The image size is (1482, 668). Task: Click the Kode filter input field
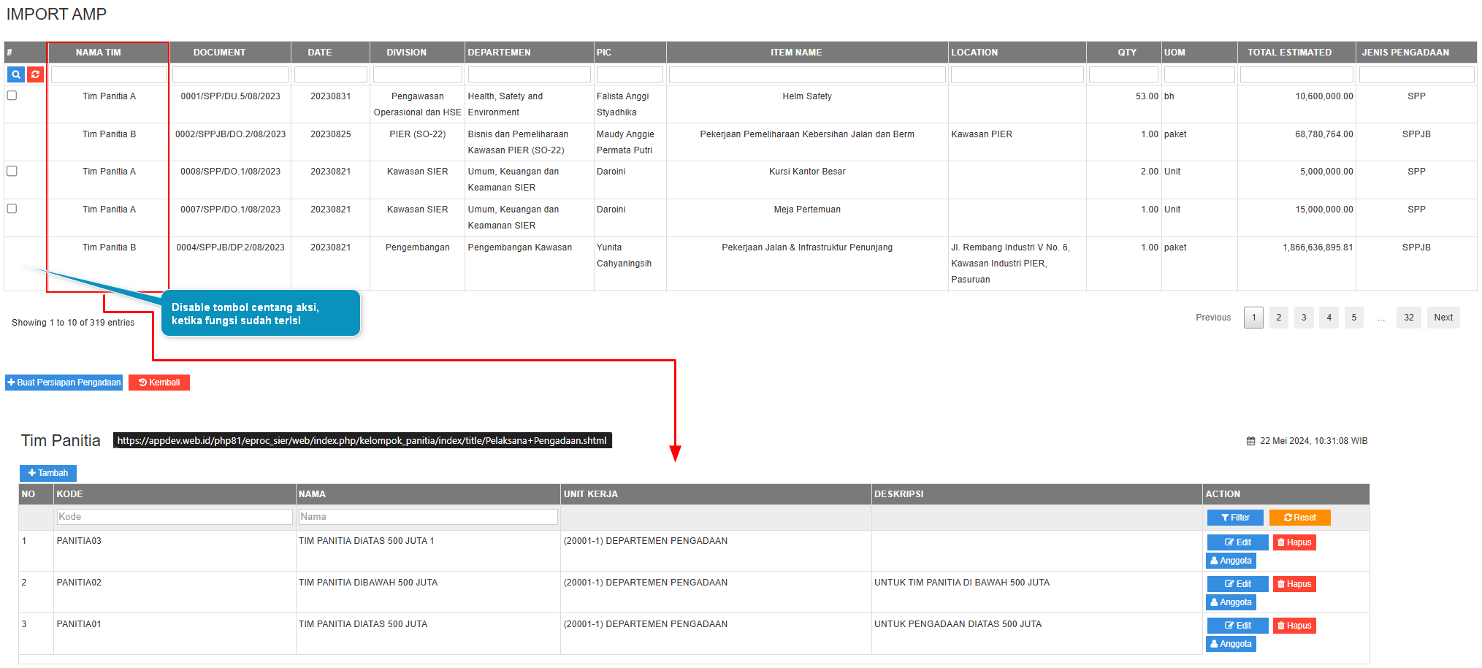point(175,517)
